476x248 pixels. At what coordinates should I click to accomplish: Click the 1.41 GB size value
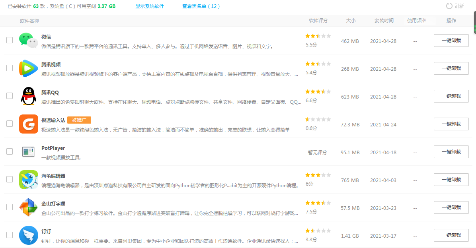point(350,236)
